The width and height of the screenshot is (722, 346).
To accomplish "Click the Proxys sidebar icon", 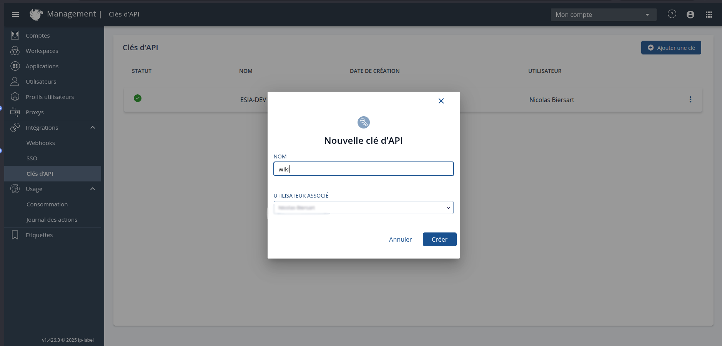I will coord(15,112).
